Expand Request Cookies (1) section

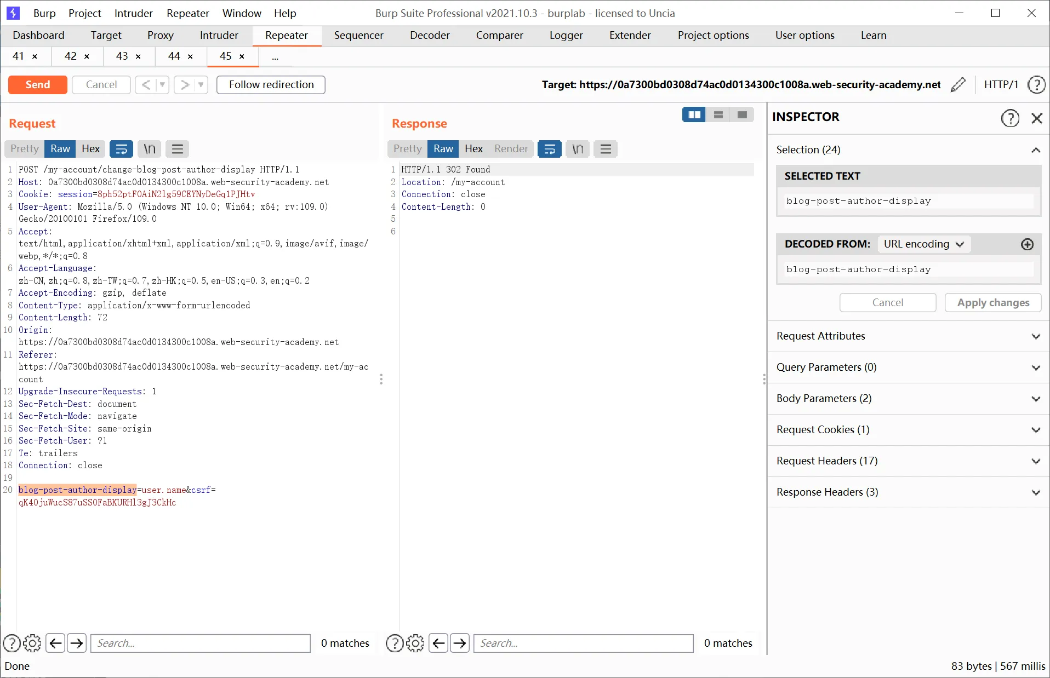coord(909,430)
